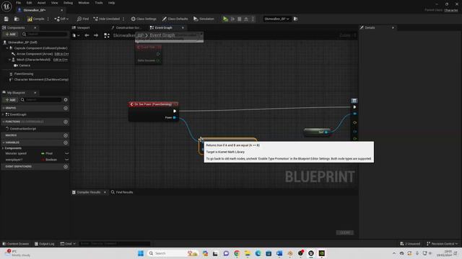Compile the blueprint with the Compile button

[35, 19]
